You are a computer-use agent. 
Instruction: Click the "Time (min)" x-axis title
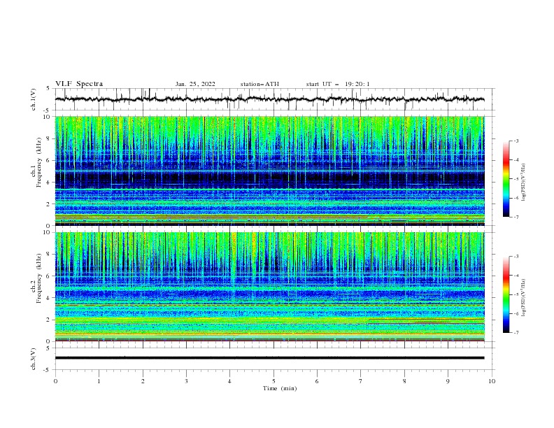point(280,388)
